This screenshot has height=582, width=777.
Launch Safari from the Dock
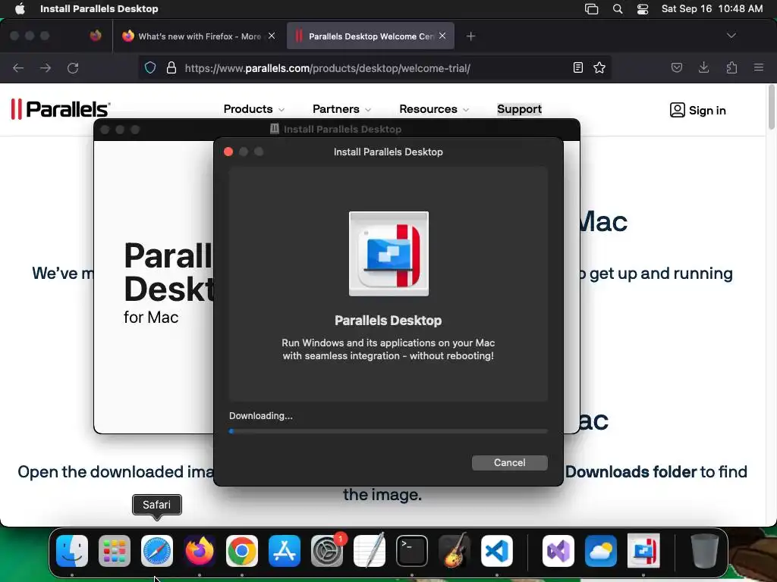coord(157,551)
